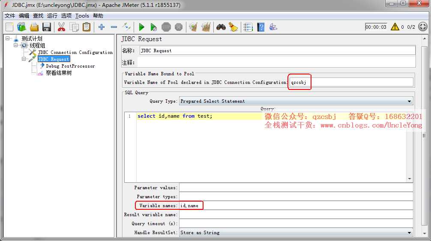Click the last toolbar feather icon
431x241 pixels.
pyautogui.click(x=273, y=27)
